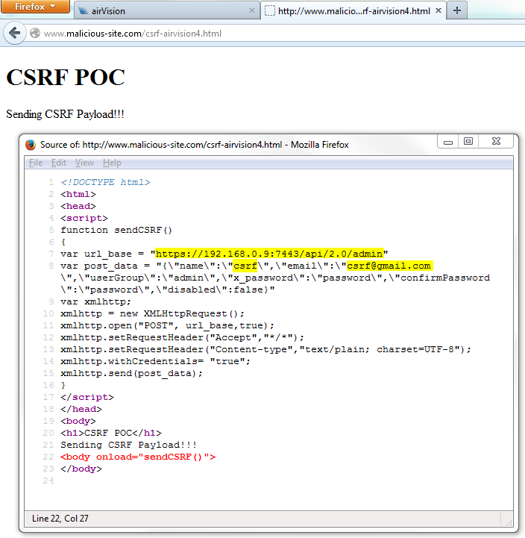Close the csrf-airvision4.html tab
The image size is (525, 538).
click(x=438, y=10)
